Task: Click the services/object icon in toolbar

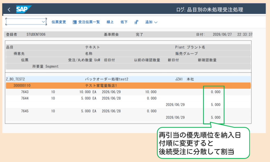Action: coord(136,22)
